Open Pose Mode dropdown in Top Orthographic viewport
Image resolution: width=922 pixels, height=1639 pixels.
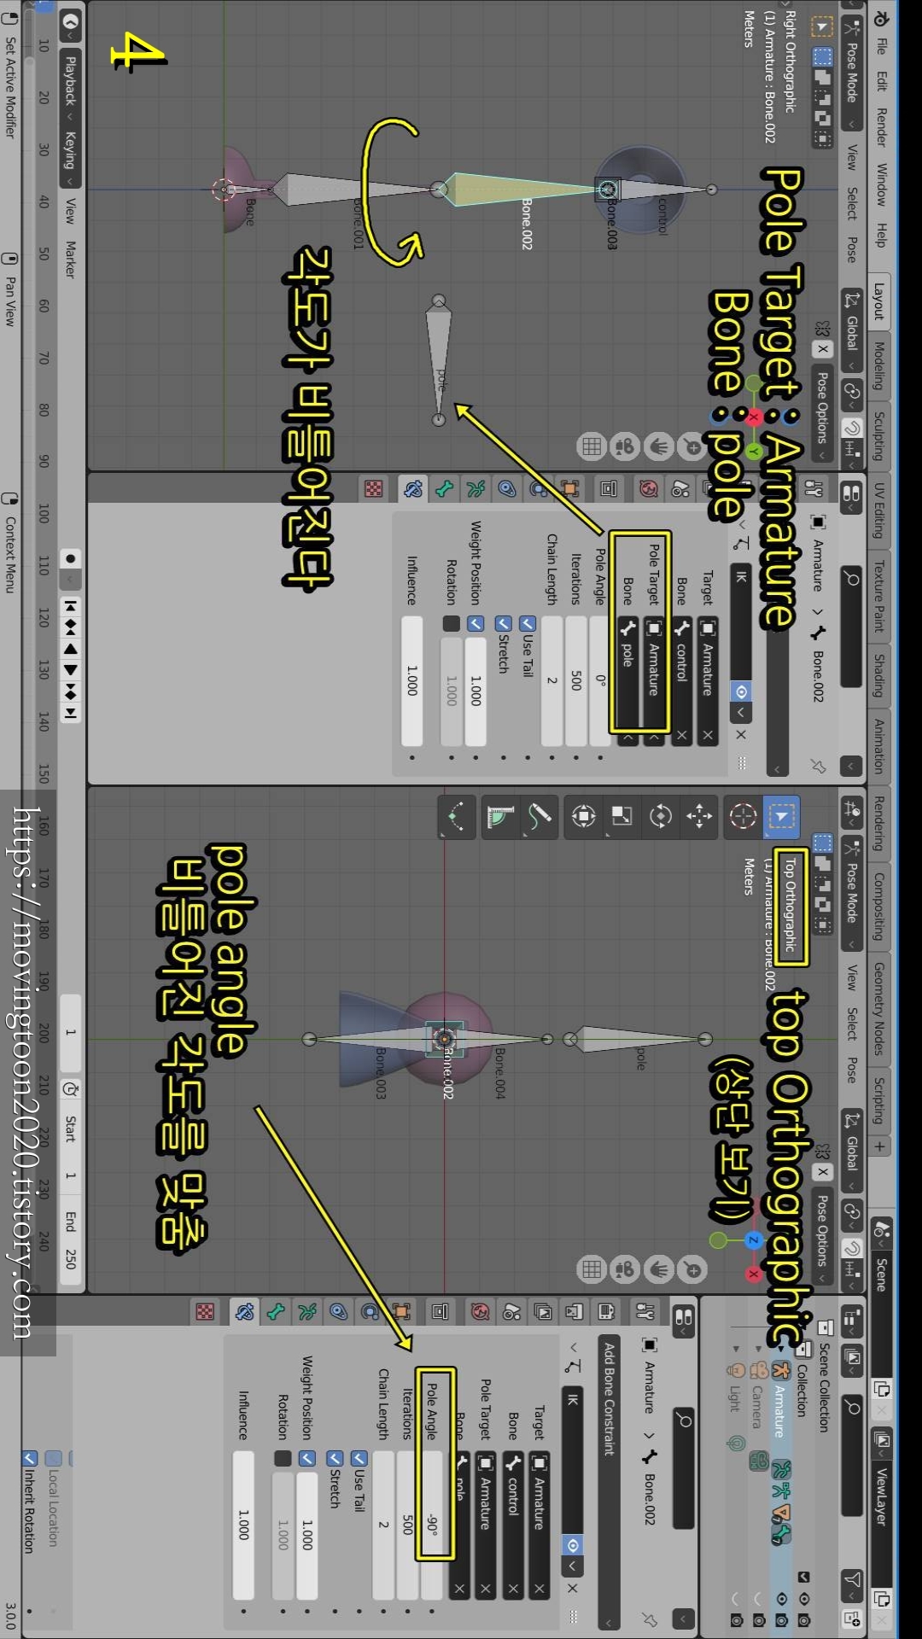click(x=851, y=895)
